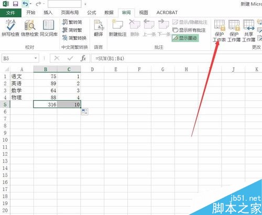Select column E header
The image size is (262, 215).
coord(116,69)
